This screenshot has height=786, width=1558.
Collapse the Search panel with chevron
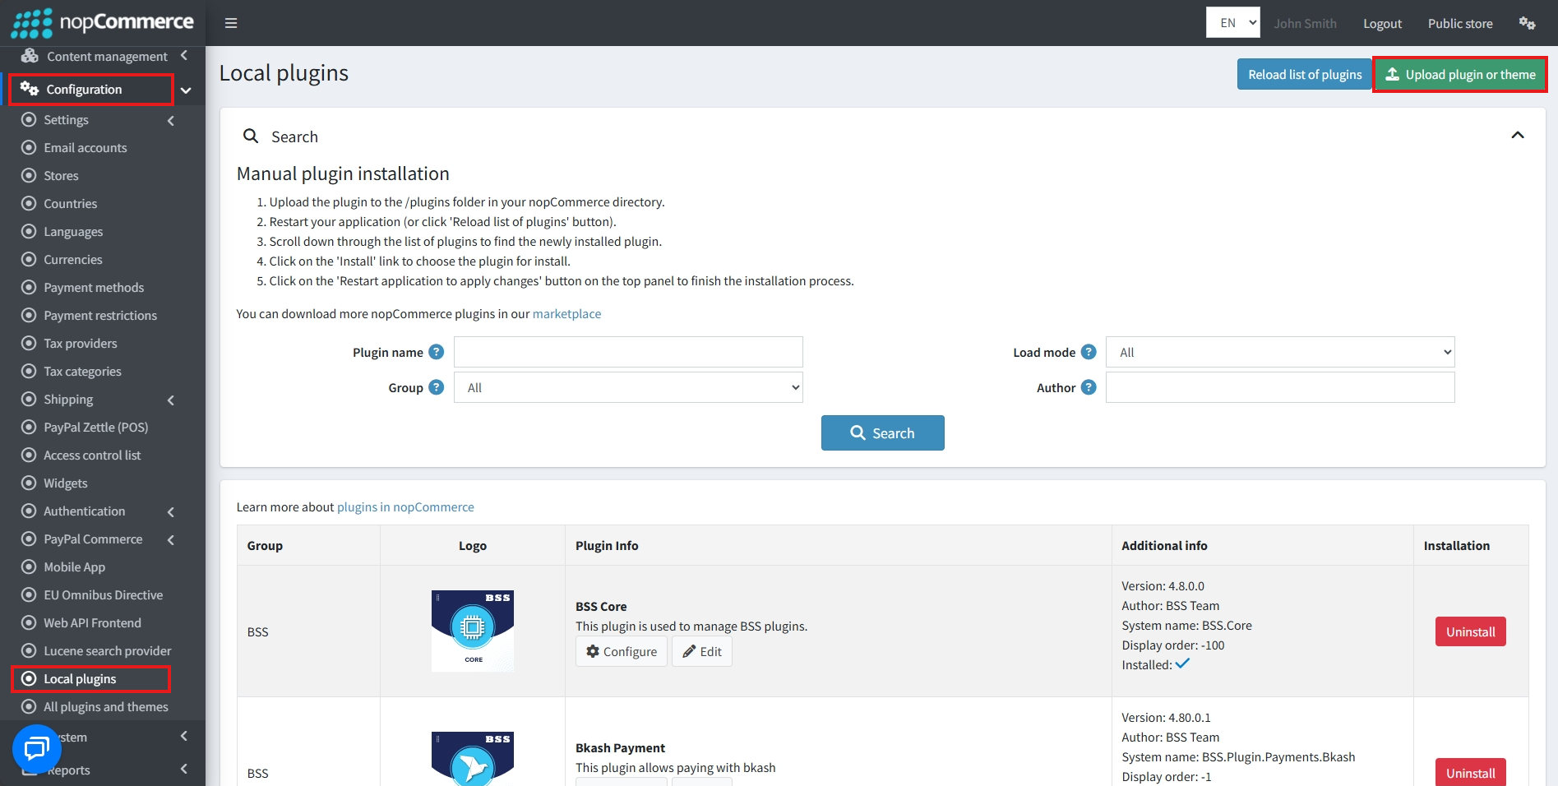(1518, 135)
